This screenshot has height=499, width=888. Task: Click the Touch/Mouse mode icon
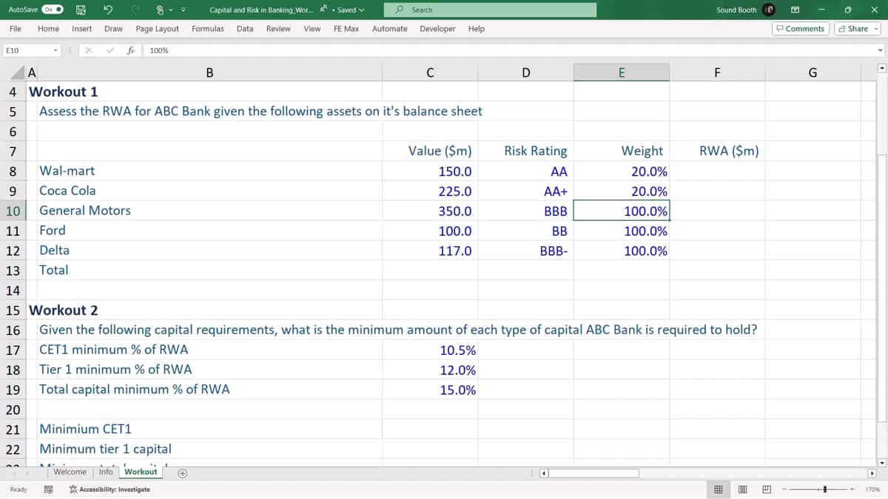161,10
